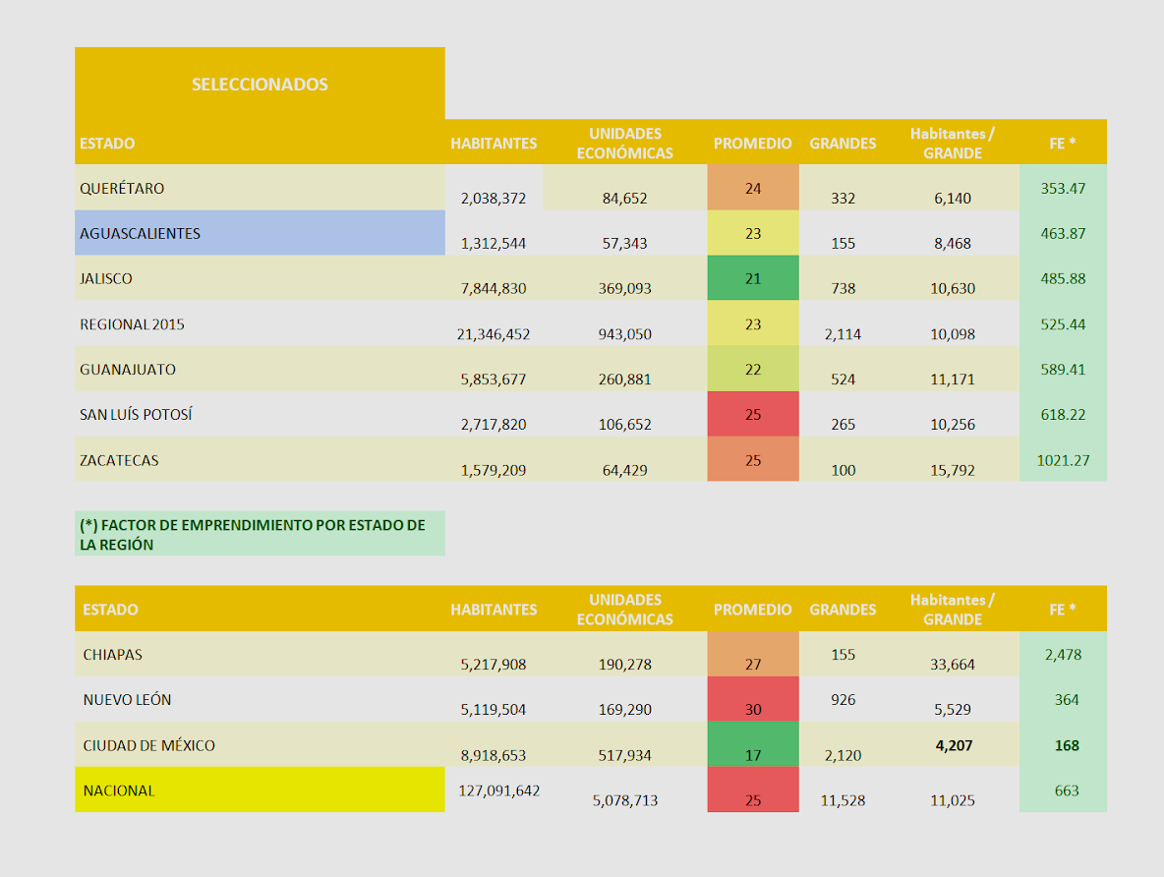Click the SELECCIONADOS title cell
This screenshot has height=877, width=1164.
[x=260, y=85]
